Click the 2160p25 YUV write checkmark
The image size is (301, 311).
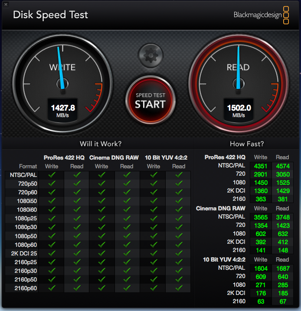click(x=154, y=262)
